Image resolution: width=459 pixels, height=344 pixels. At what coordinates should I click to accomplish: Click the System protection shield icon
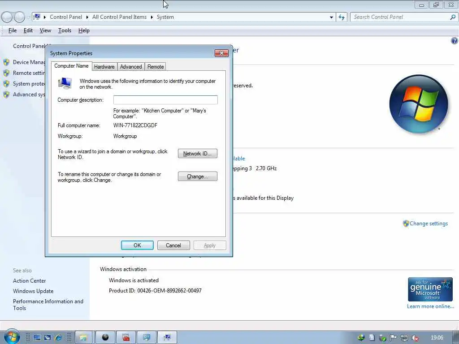pos(6,84)
